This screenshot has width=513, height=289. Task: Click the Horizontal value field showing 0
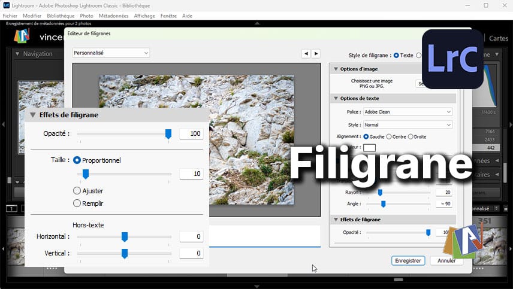click(x=191, y=236)
